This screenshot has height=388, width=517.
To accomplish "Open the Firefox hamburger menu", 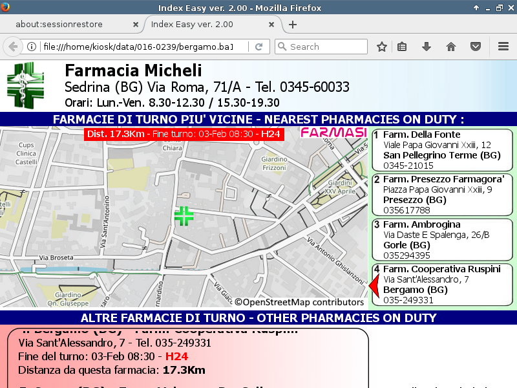I will pyautogui.click(x=503, y=47).
